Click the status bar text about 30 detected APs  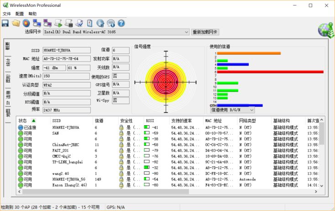coord(50,207)
